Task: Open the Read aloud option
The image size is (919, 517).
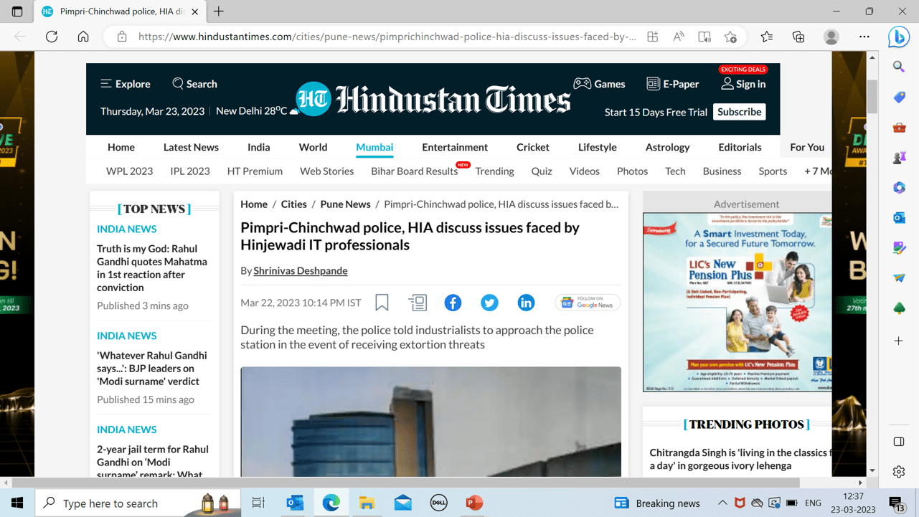Action: [678, 37]
